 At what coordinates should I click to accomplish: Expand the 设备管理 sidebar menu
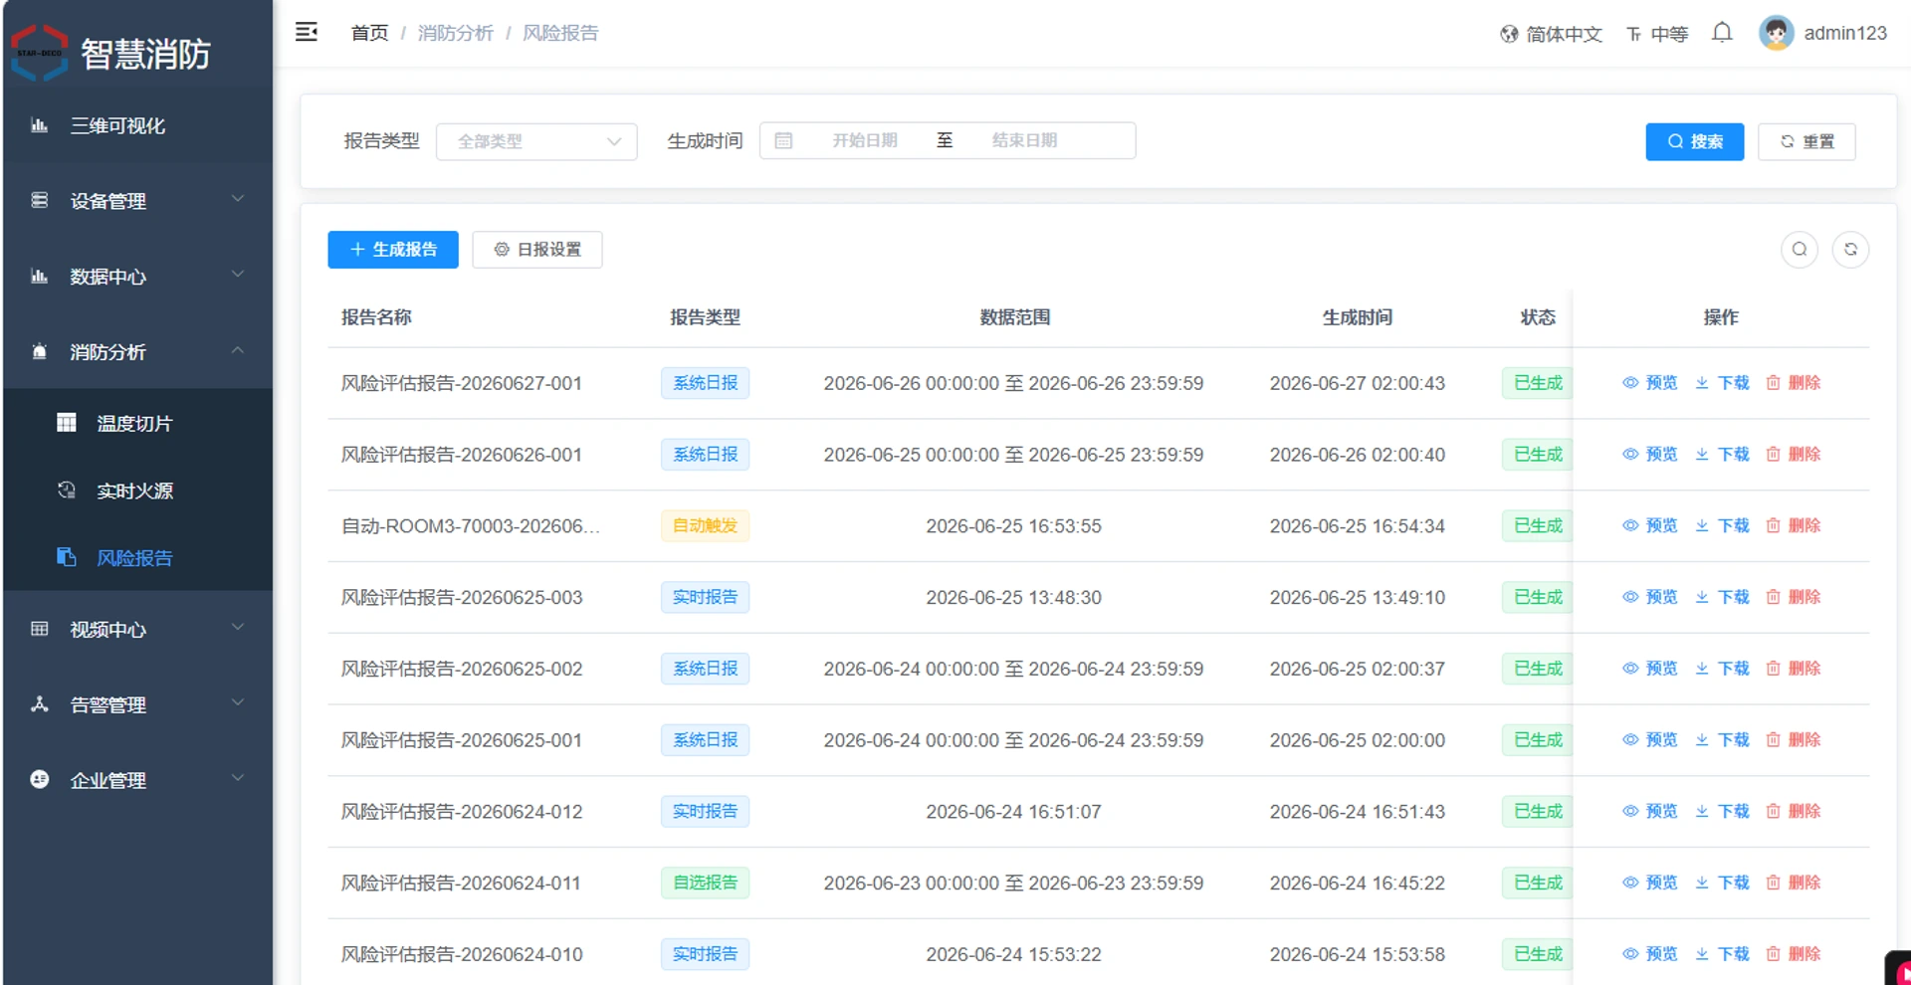coord(137,201)
